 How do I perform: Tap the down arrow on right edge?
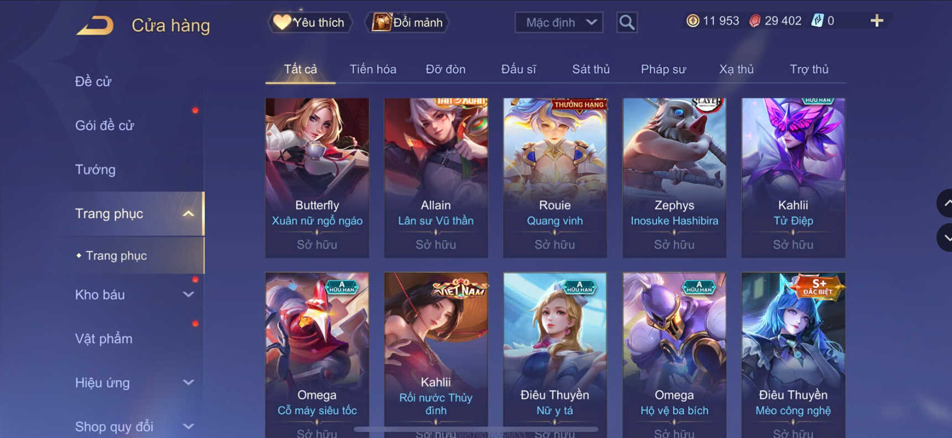coord(945,238)
